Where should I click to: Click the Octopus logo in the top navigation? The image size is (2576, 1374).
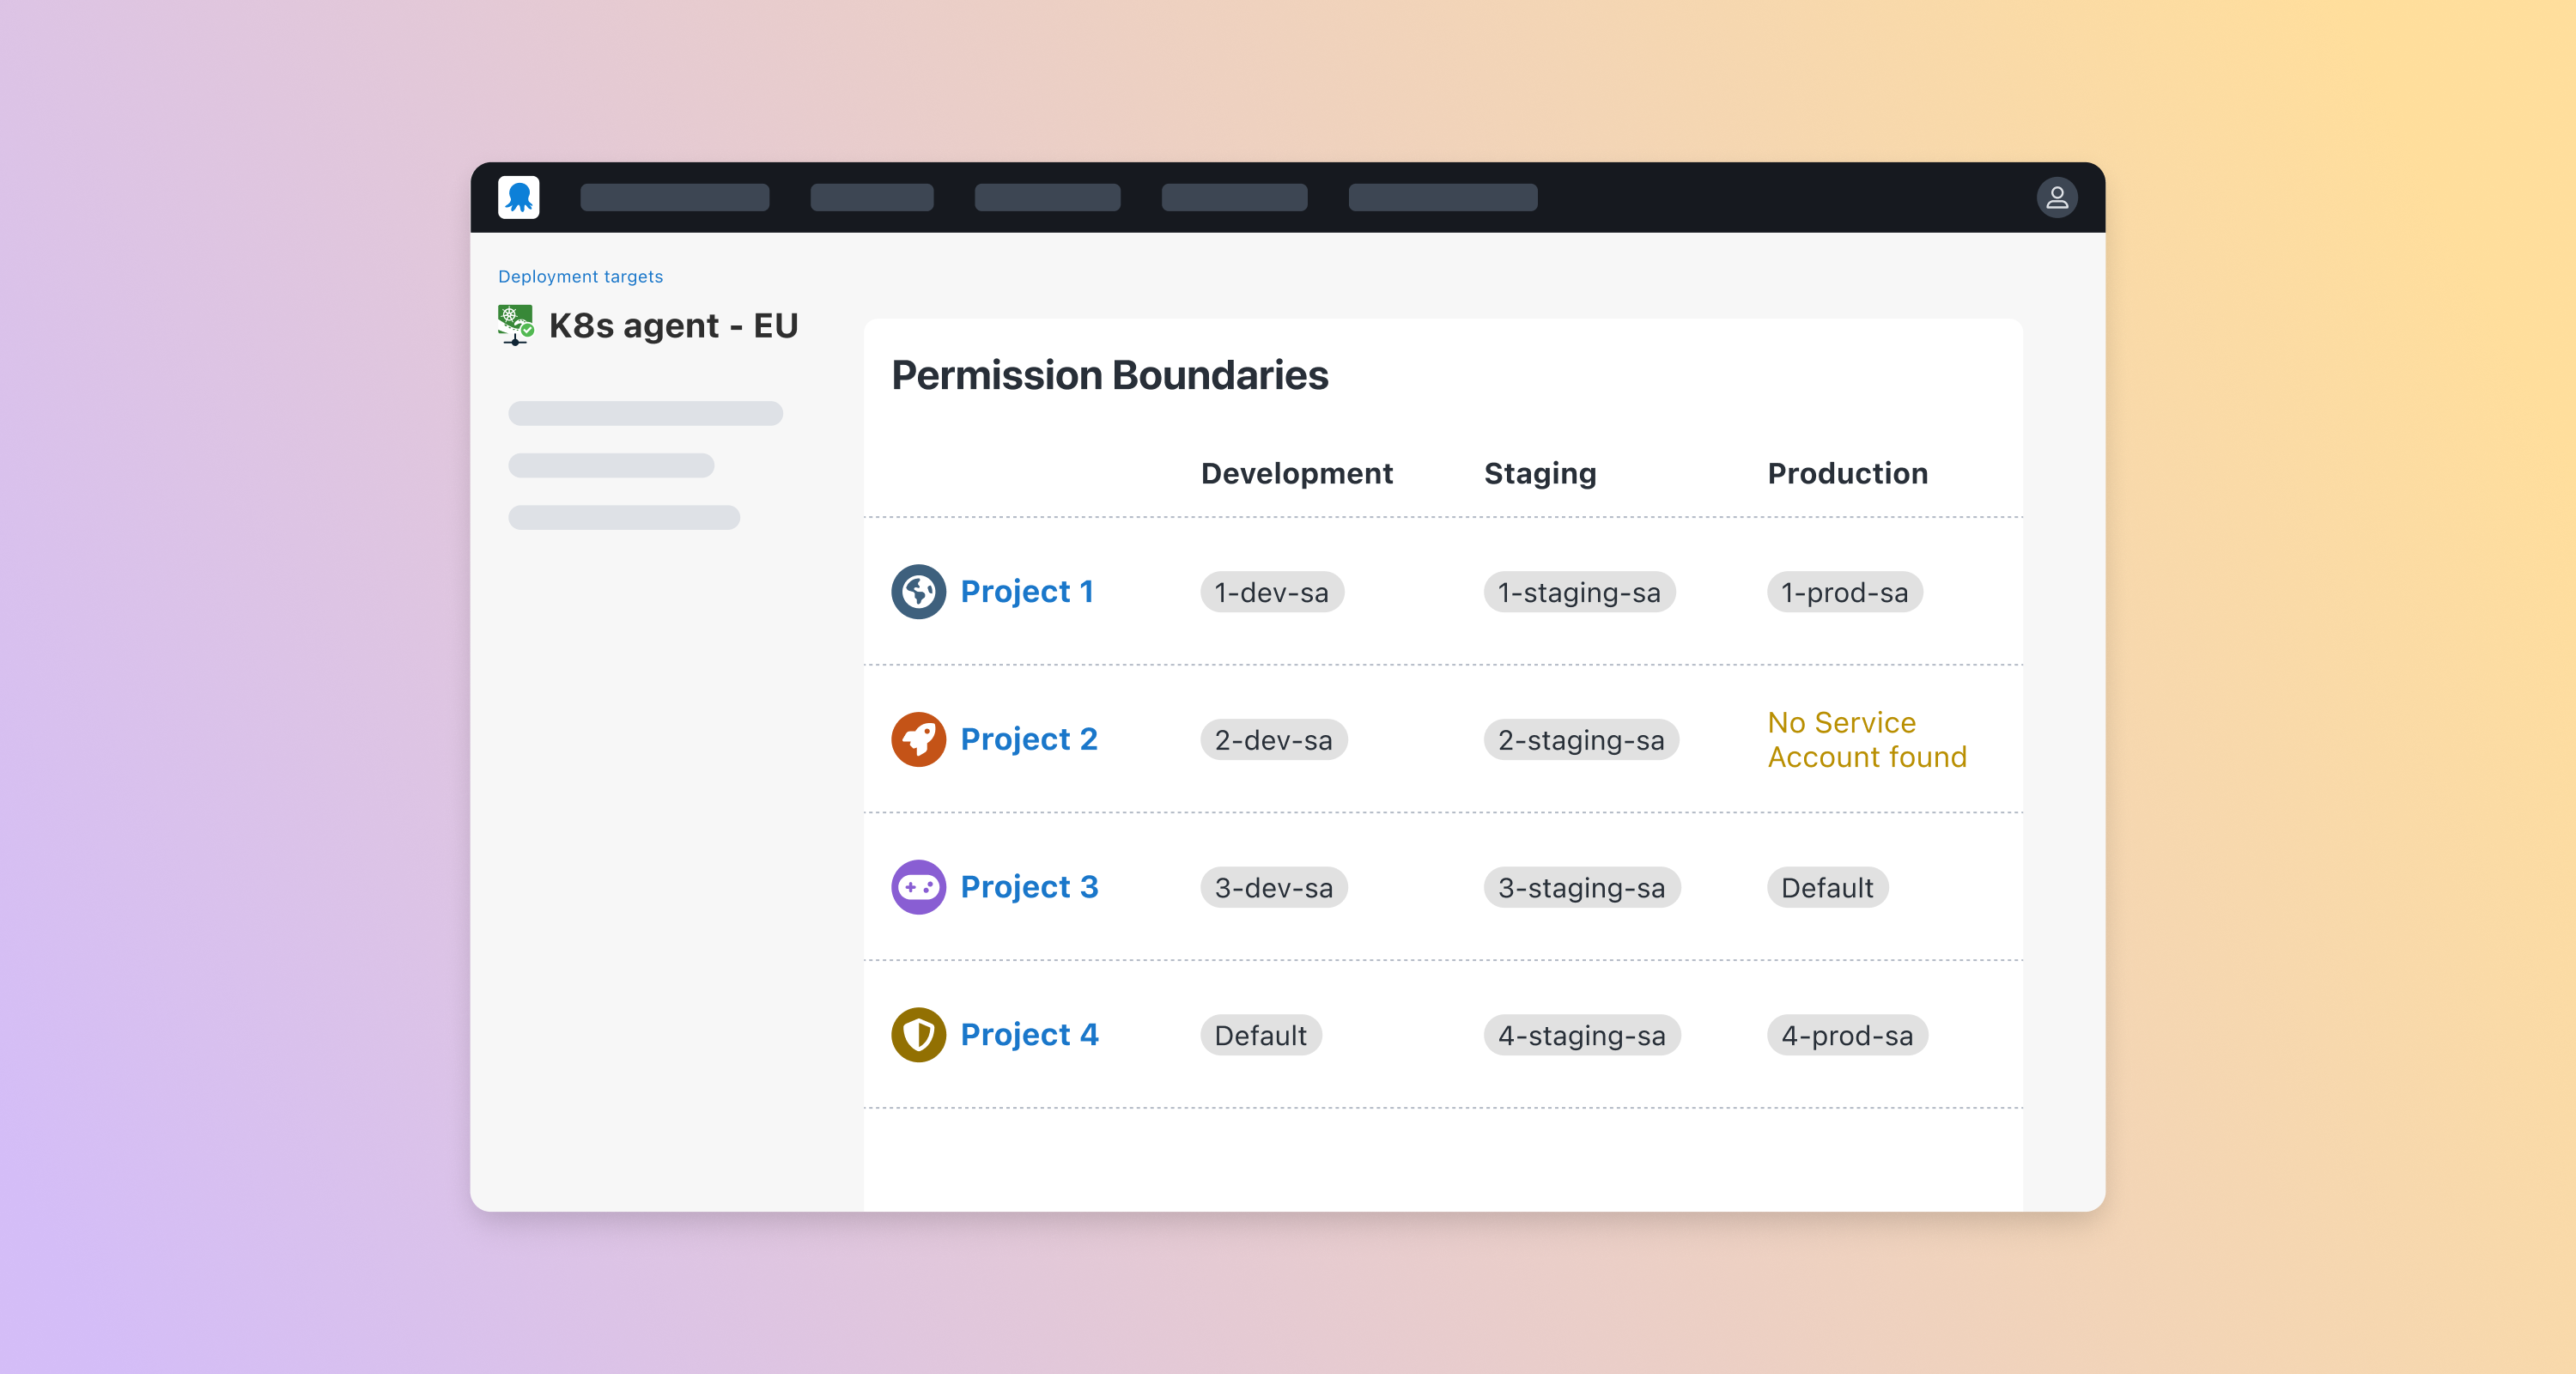pyautogui.click(x=517, y=197)
